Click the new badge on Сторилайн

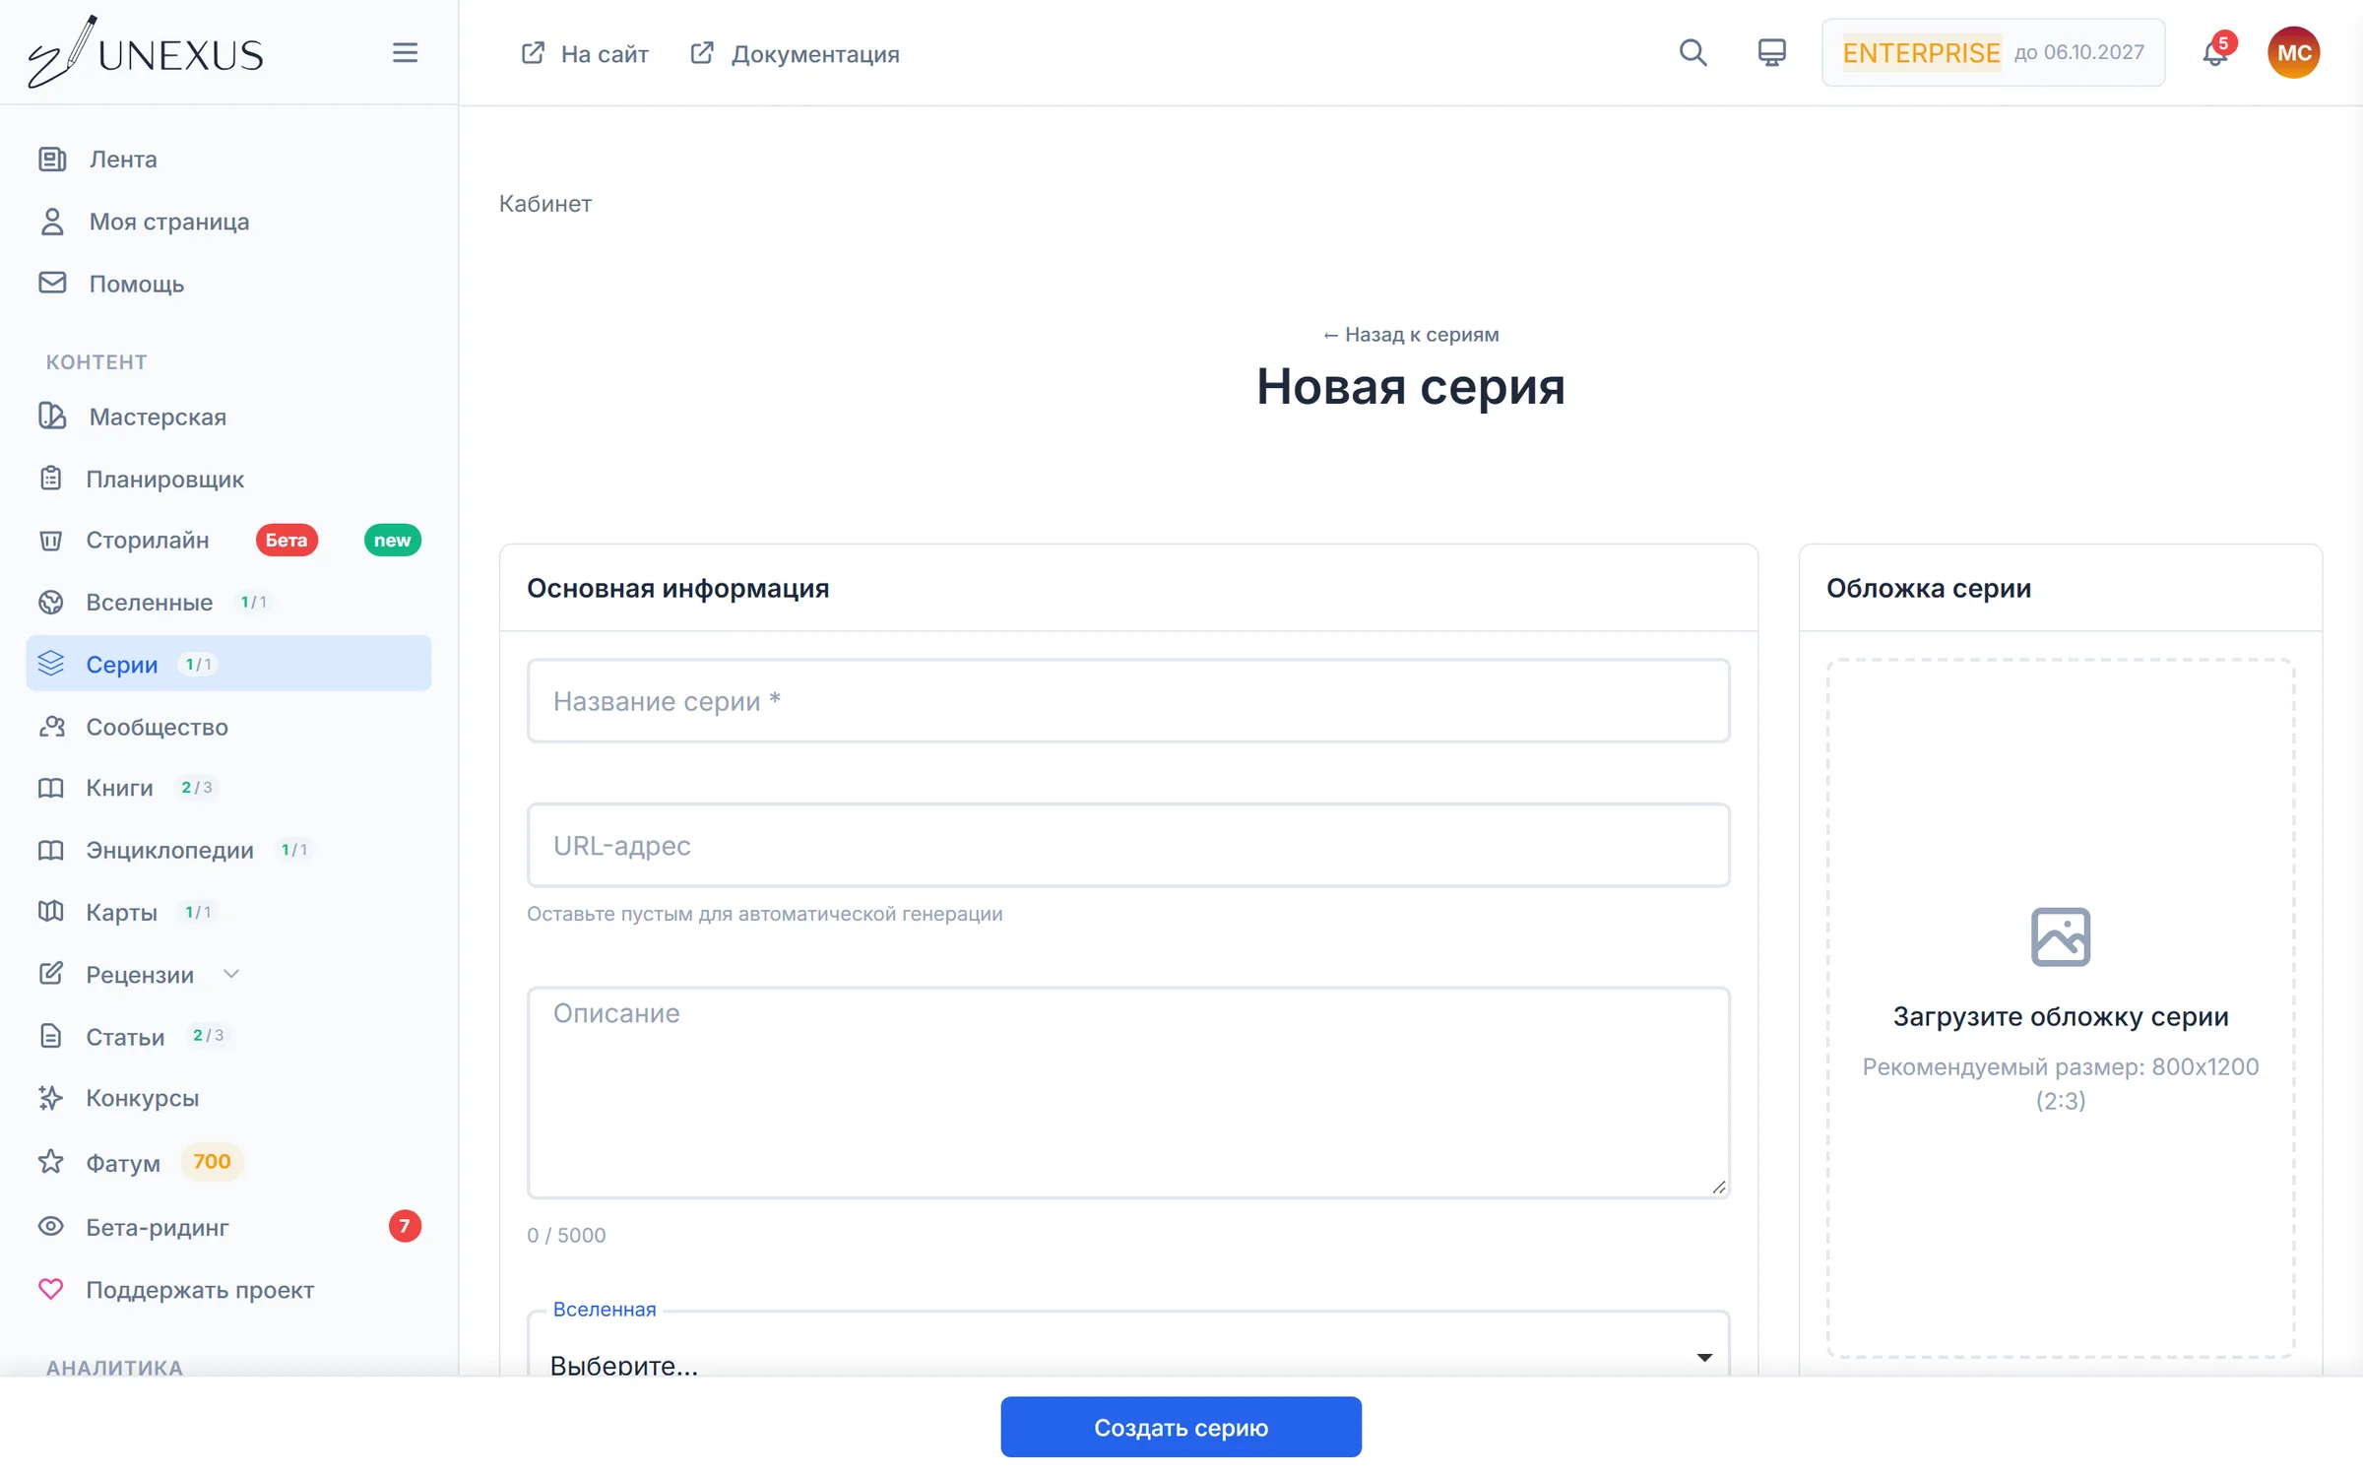click(x=392, y=540)
